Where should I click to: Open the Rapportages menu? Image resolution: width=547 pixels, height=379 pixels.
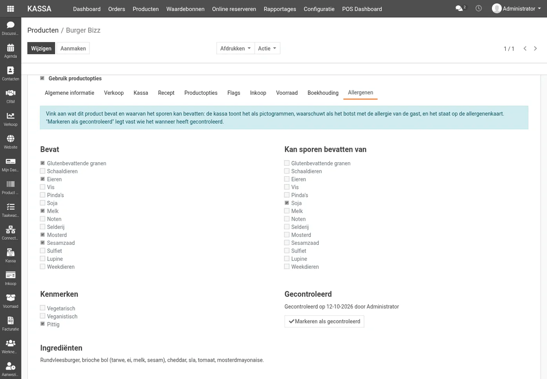280,9
